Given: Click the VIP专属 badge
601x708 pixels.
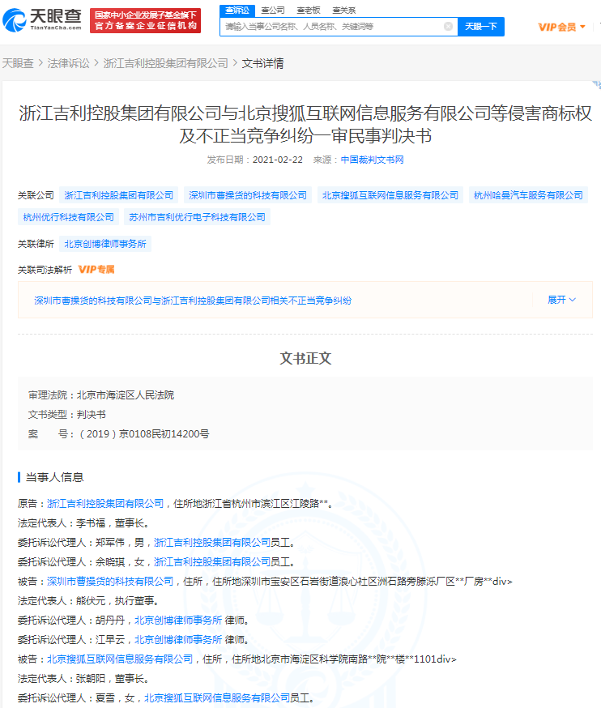Looking at the screenshot, I should (96, 270).
